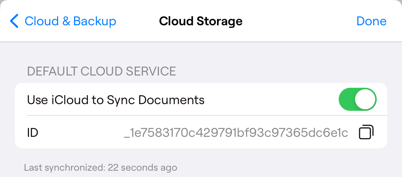
Task: Click the Use iCloud to Sync Documents label
Action: pyautogui.click(x=116, y=100)
